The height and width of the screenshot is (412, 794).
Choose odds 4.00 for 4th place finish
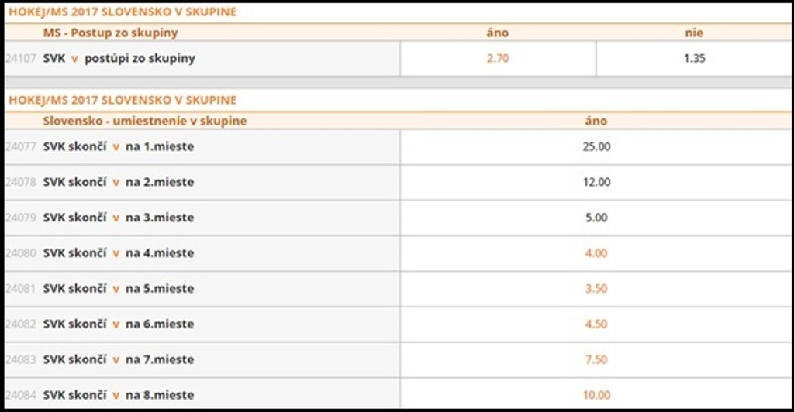click(x=595, y=253)
